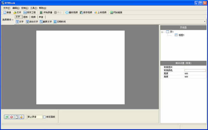The height and width of the screenshot is (130, 208).
Task: Open the 文件(F) menu
Action: [7, 8]
